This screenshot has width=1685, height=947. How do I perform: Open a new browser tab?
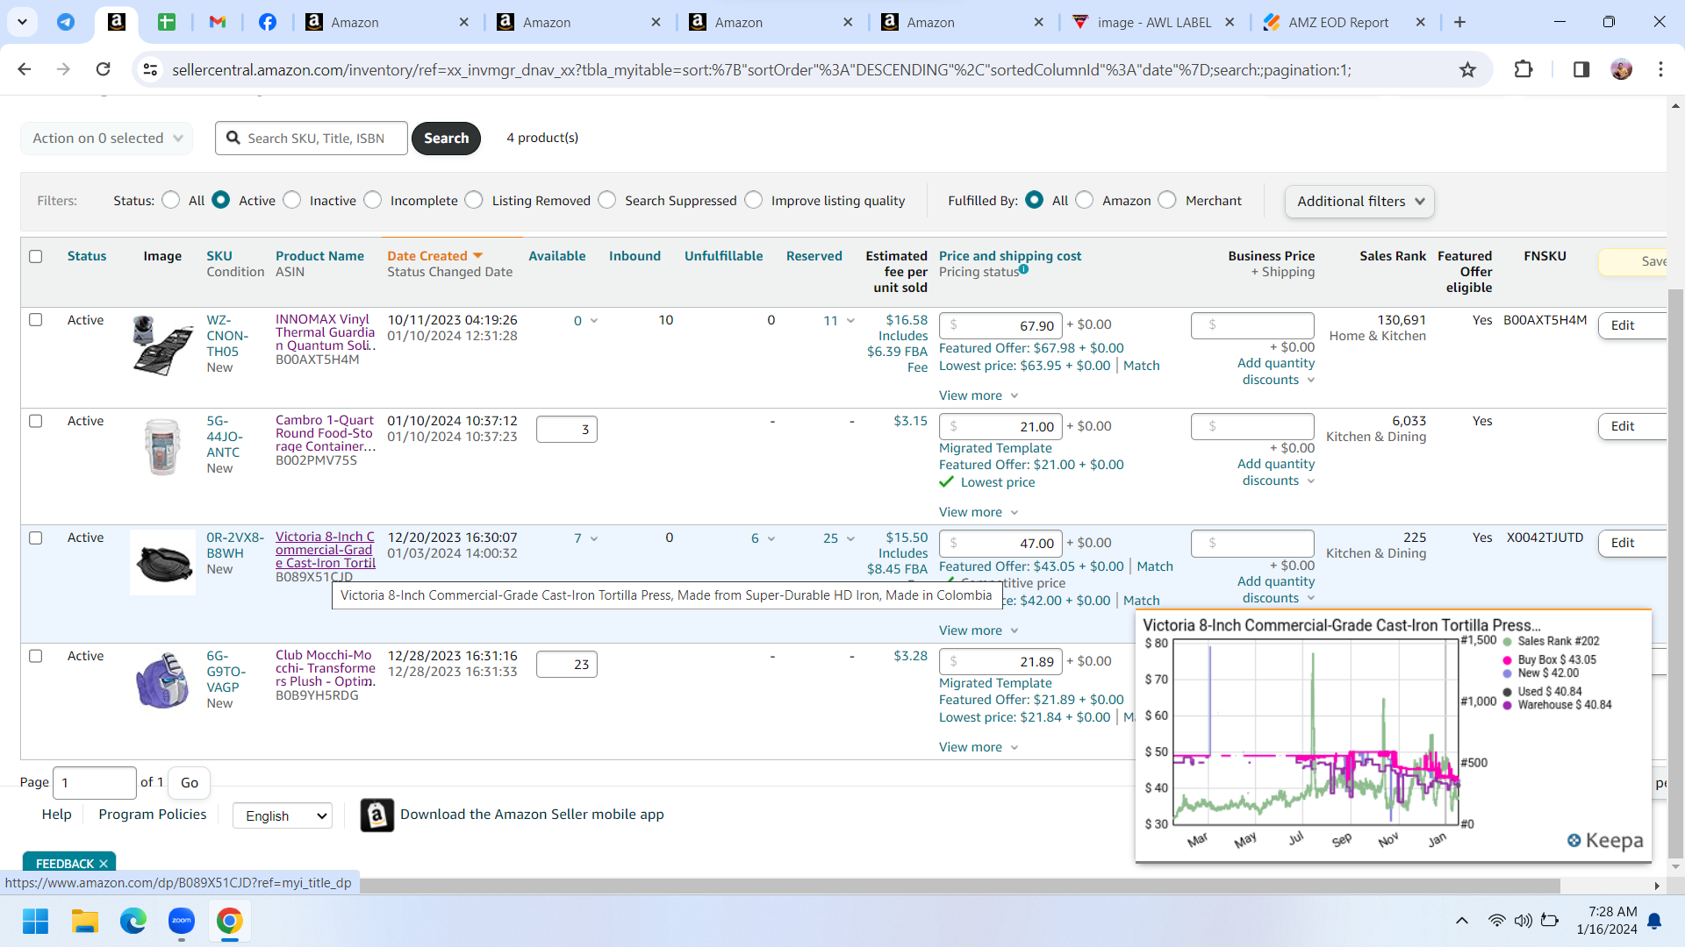pos(1459,22)
